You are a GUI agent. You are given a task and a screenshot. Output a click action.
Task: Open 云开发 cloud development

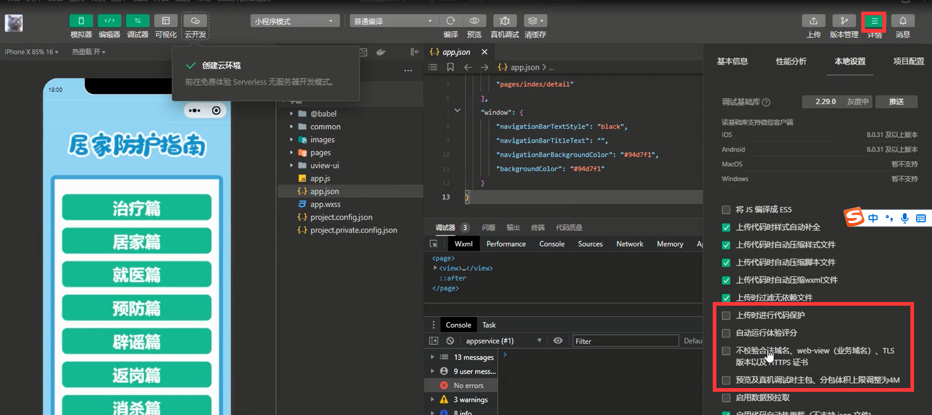tap(195, 21)
